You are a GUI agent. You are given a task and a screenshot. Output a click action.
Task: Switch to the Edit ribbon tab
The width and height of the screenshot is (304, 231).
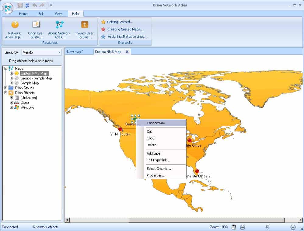tap(41, 14)
